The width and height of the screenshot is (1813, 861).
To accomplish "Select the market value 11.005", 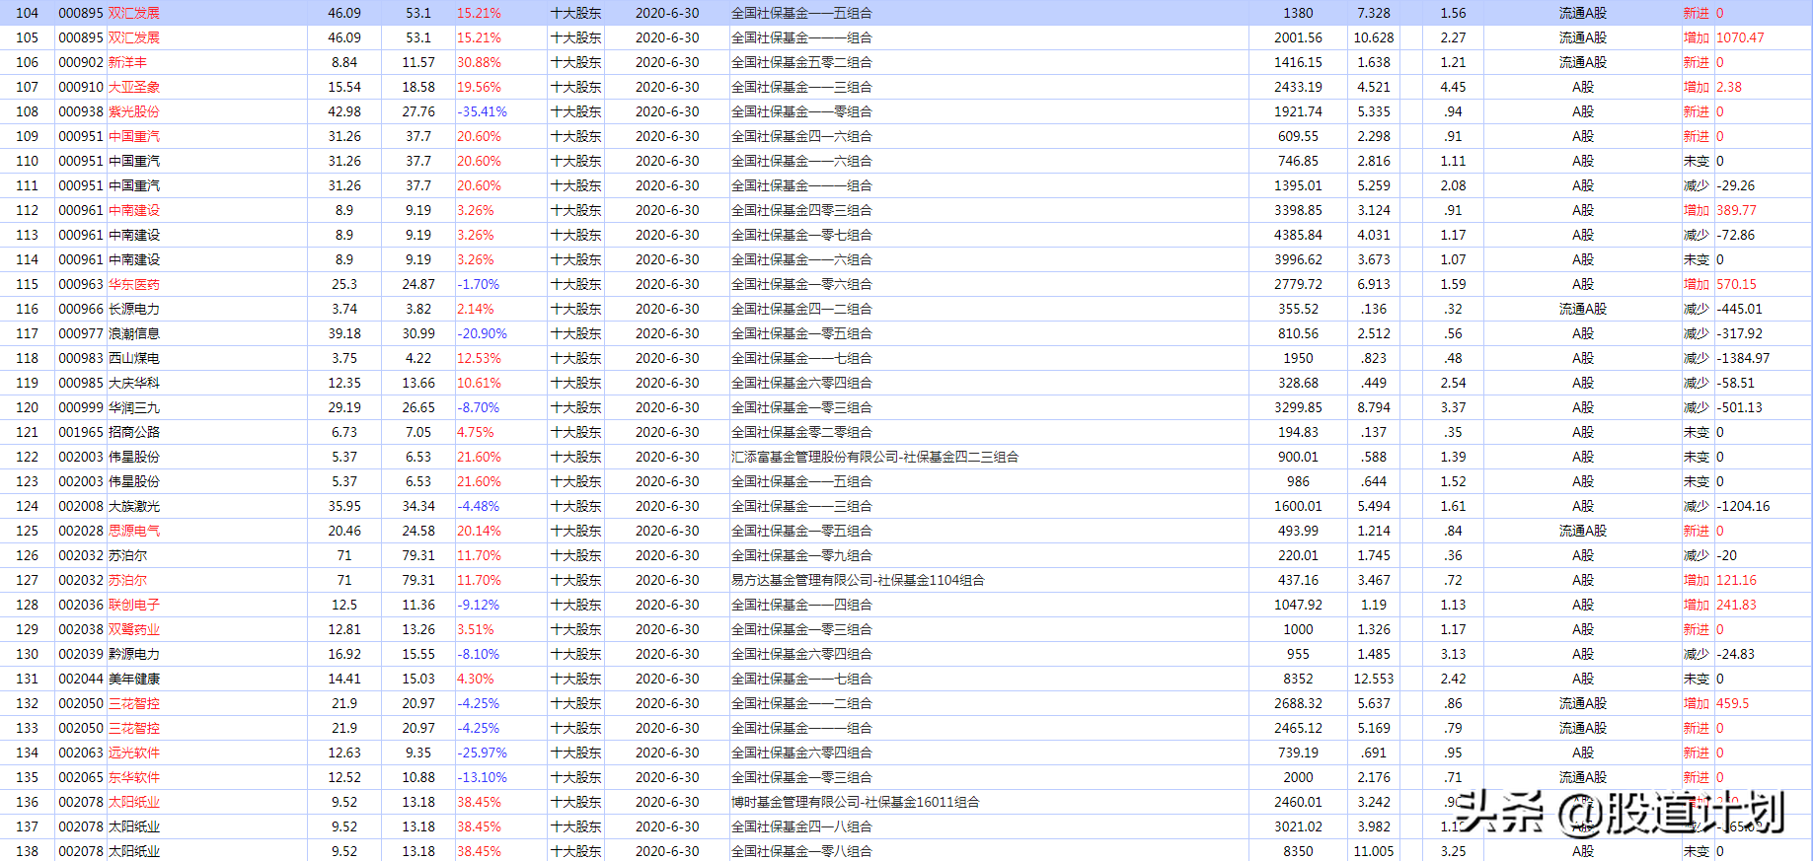I will pos(1374,851).
